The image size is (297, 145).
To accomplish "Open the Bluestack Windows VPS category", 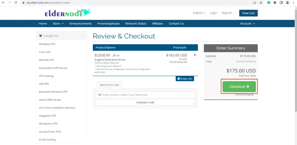I will pos(53,92).
